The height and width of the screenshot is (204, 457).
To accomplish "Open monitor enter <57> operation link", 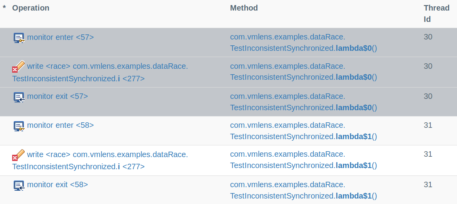I will pyautogui.click(x=60, y=37).
